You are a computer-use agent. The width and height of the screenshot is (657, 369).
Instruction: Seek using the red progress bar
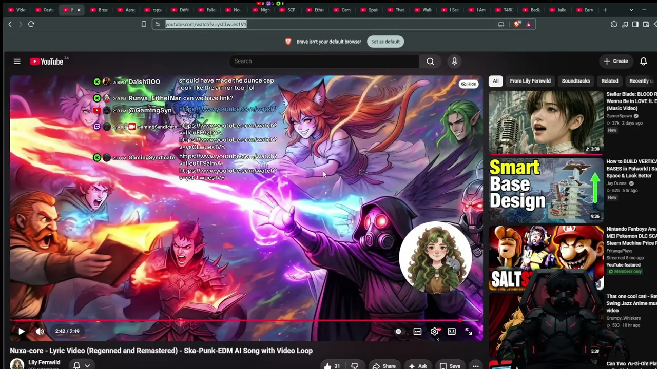244,321
